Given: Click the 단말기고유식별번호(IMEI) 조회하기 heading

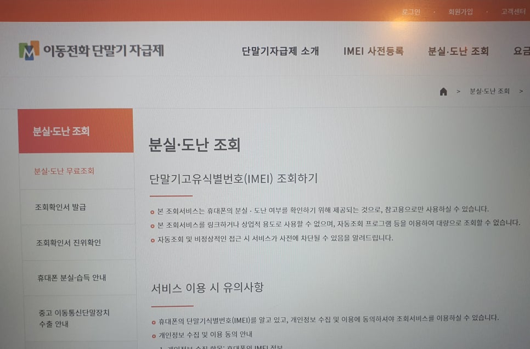Looking at the screenshot, I should tap(233, 179).
